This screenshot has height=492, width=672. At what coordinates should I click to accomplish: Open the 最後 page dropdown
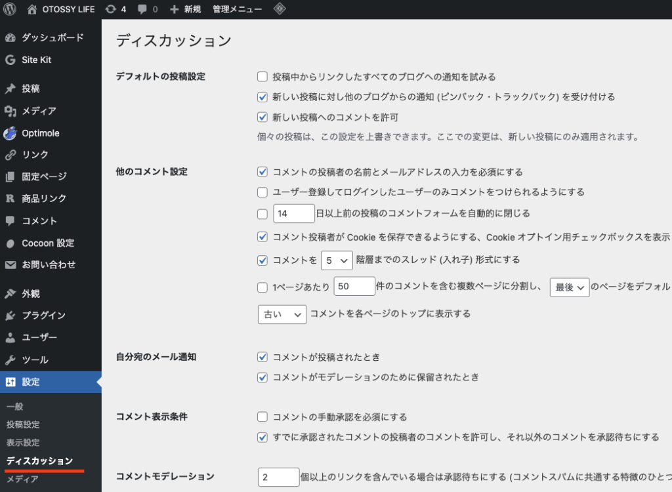pyautogui.click(x=569, y=287)
